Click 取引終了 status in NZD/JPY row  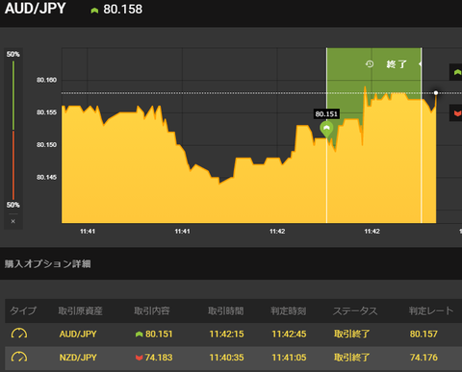pyautogui.click(x=352, y=358)
